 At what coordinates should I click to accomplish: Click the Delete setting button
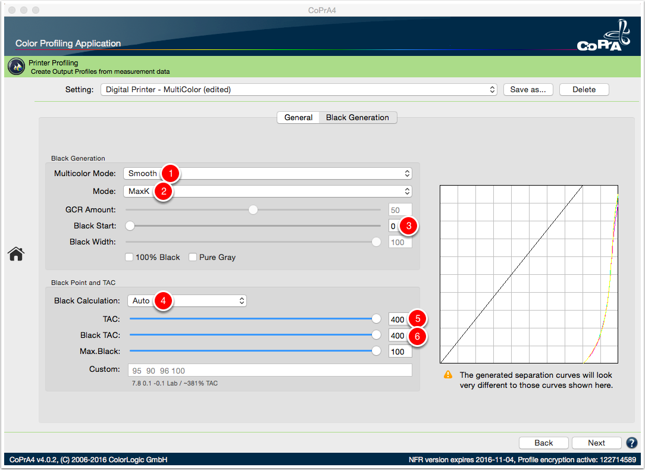(584, 90)
